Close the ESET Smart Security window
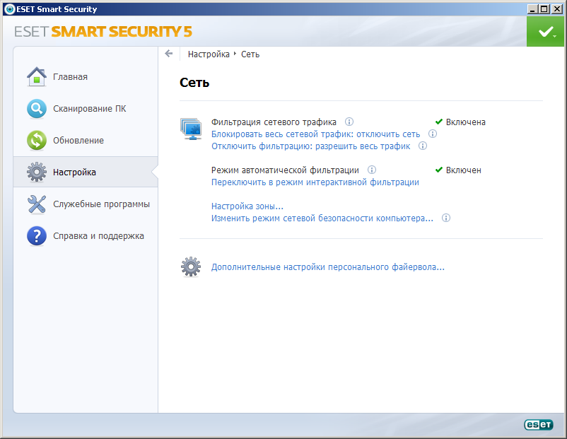 coord(557,9)
